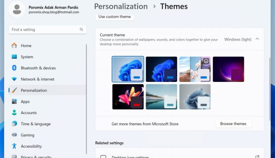
Task: Click the Time & language globe icon
Action: click(x=14, y=124)
